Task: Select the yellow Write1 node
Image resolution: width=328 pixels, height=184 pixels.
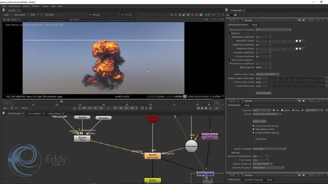Action: coord(152,181)
